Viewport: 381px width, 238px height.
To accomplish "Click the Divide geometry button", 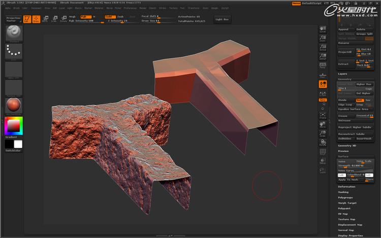I will [x=346, y=100].
